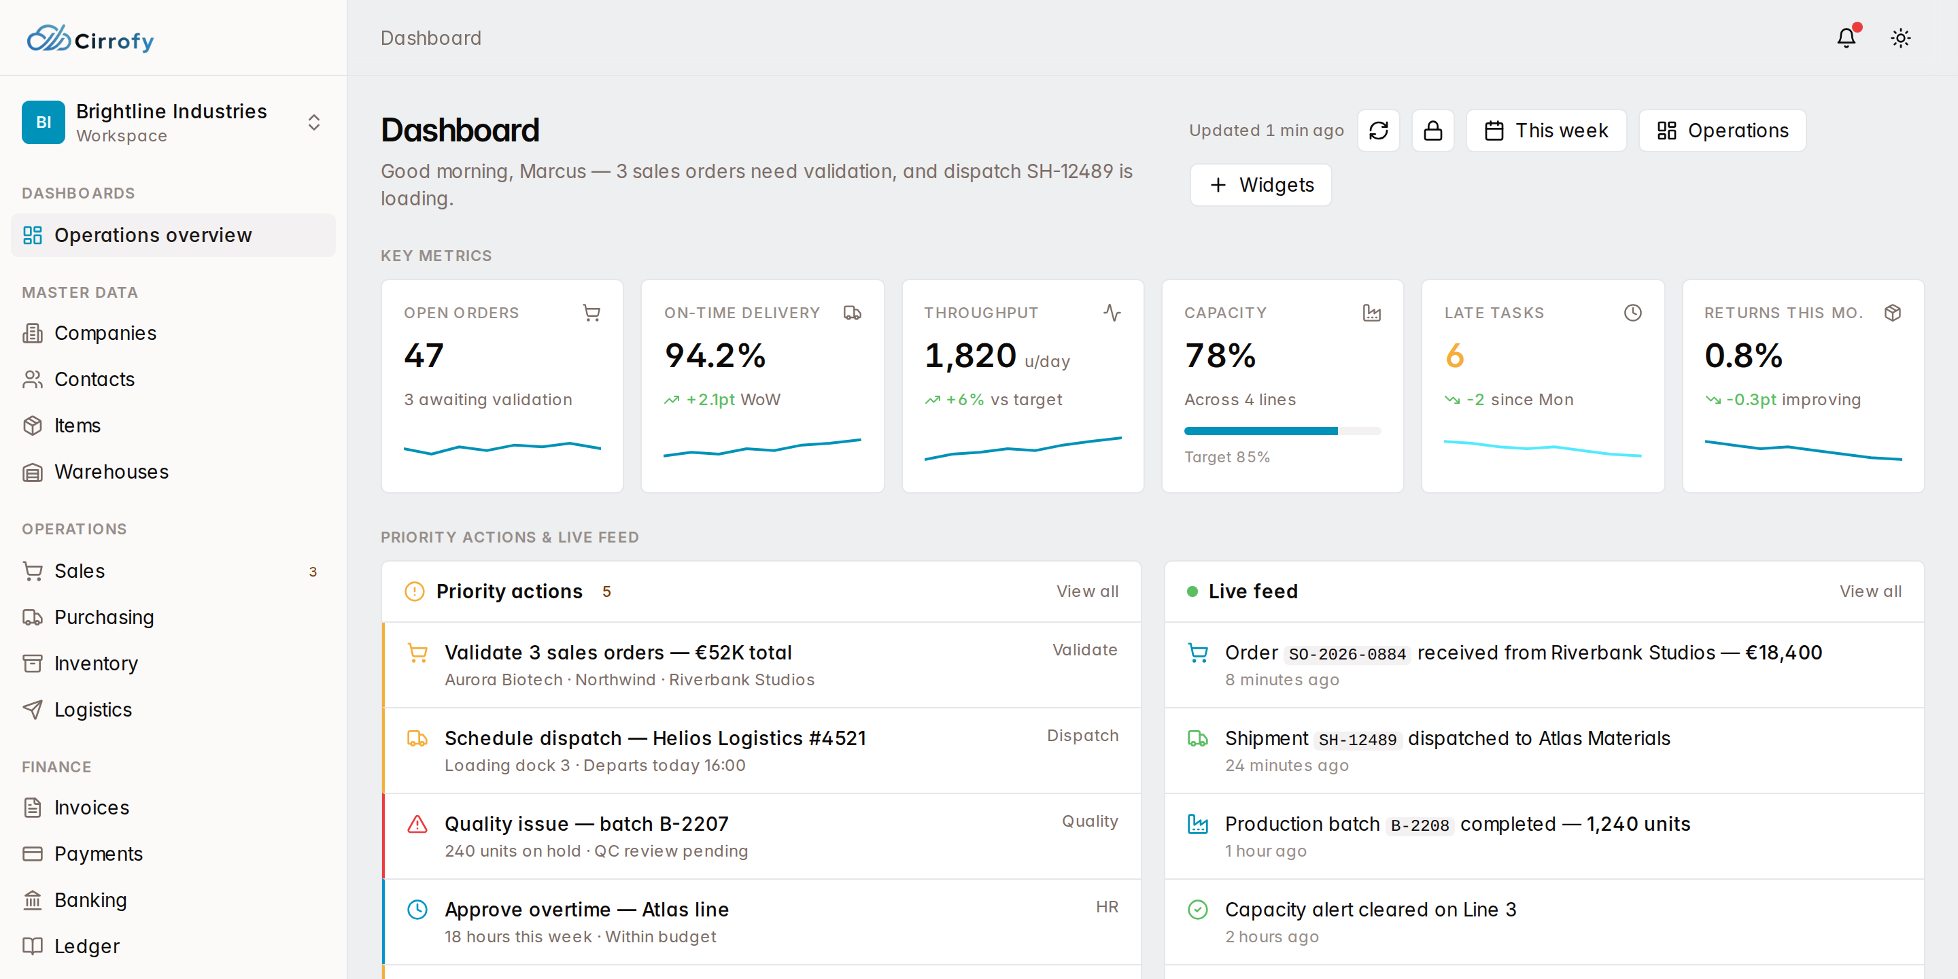Click the Target 85% label
Viewport: 1958px width, 979px height.
(1226, 457)
